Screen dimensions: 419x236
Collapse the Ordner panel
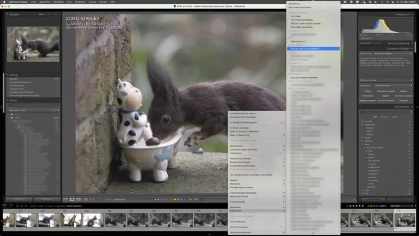point(7,100)
